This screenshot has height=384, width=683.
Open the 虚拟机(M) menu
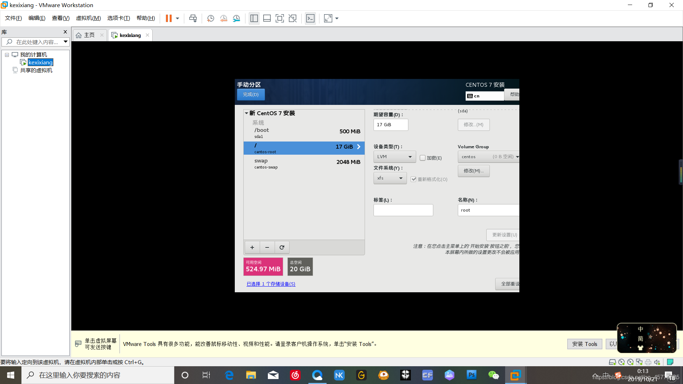pos(89,18)
